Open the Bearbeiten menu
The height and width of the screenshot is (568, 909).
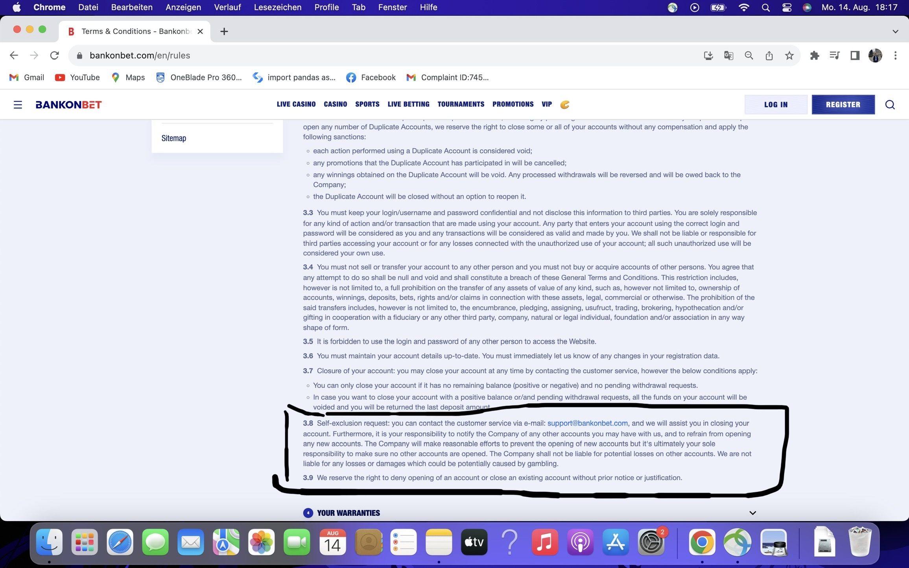click(x=132, y=7)
